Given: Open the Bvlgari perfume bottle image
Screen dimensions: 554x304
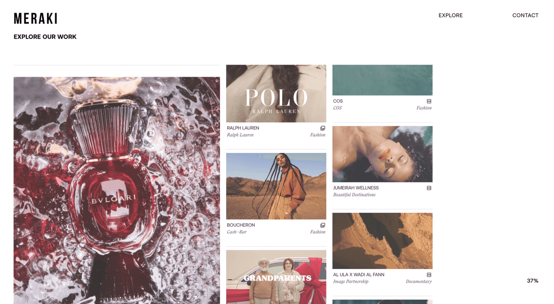Looking at the screenshot, I should pos(117,190).
